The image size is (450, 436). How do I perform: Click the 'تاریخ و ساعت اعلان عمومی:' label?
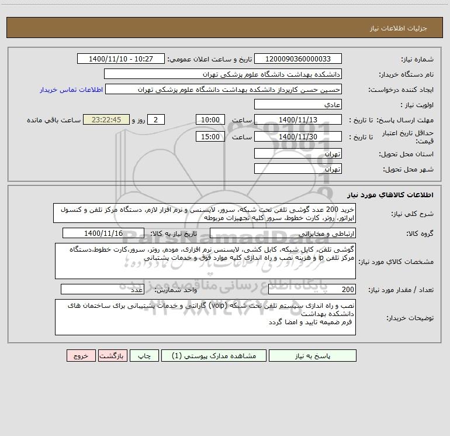click(x=209, y=59)
